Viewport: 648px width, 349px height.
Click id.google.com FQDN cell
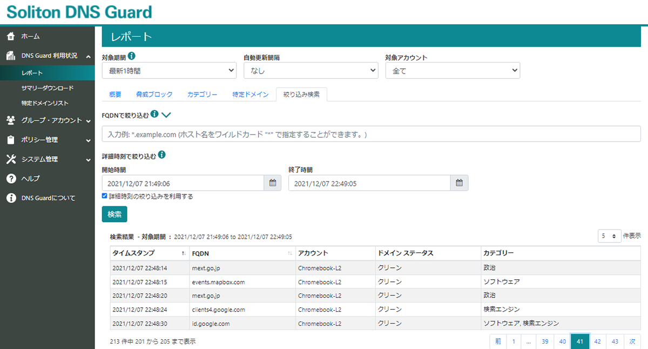242,324
